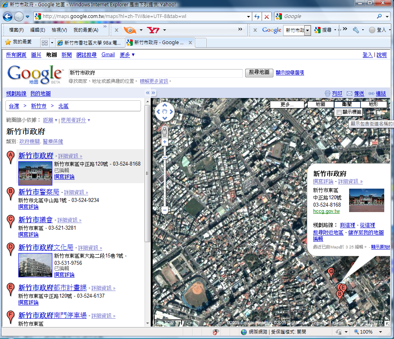Open the browser search provider dropdown

pos(387,16)
